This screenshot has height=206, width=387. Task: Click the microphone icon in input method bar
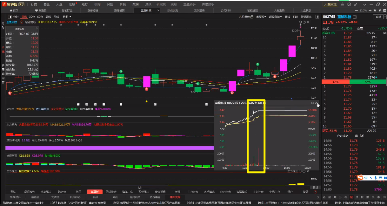pos(376,178)
